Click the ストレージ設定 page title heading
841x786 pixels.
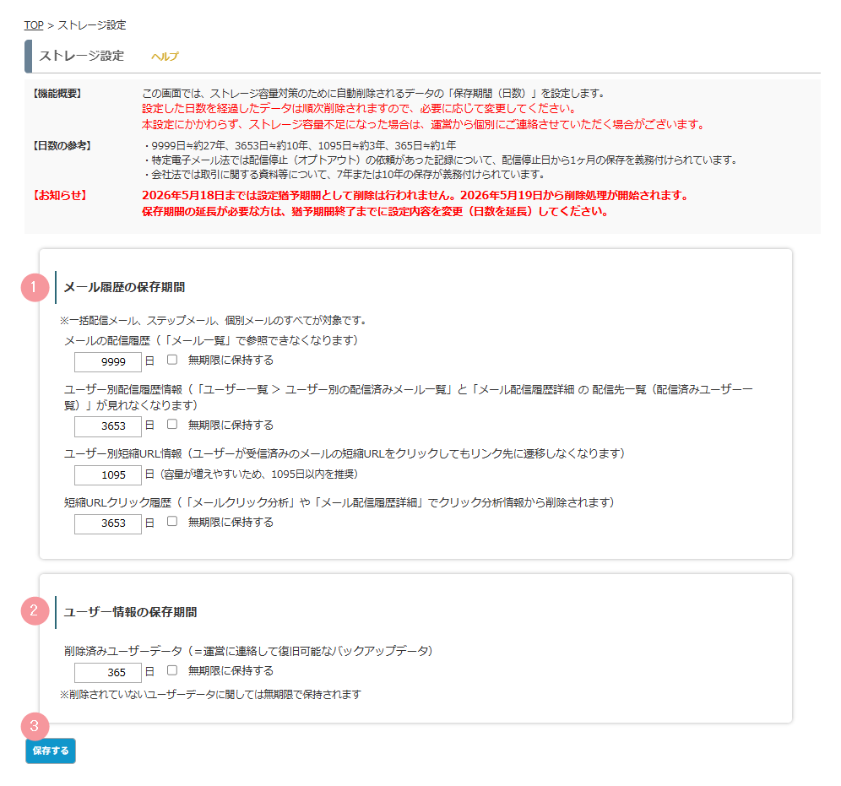(82, 56)
